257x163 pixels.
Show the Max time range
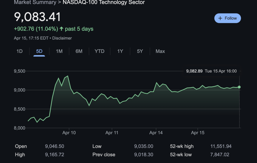click(160, 51)
